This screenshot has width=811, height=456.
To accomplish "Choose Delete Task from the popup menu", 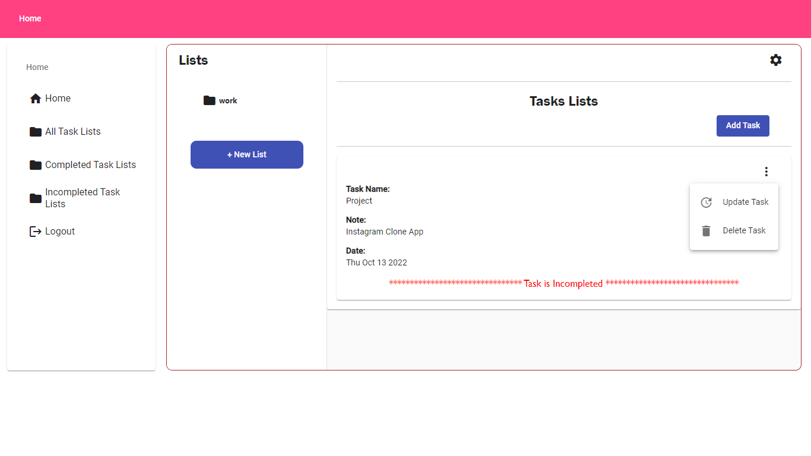I will pos(734,230).
